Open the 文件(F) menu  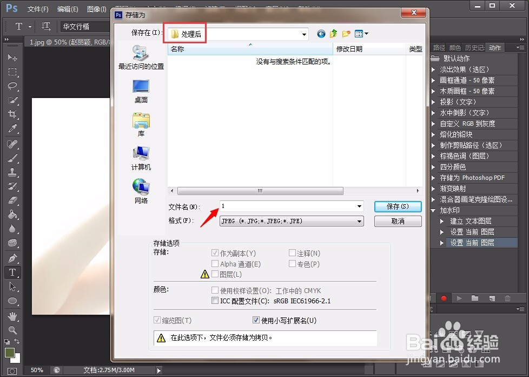point(38,9)
